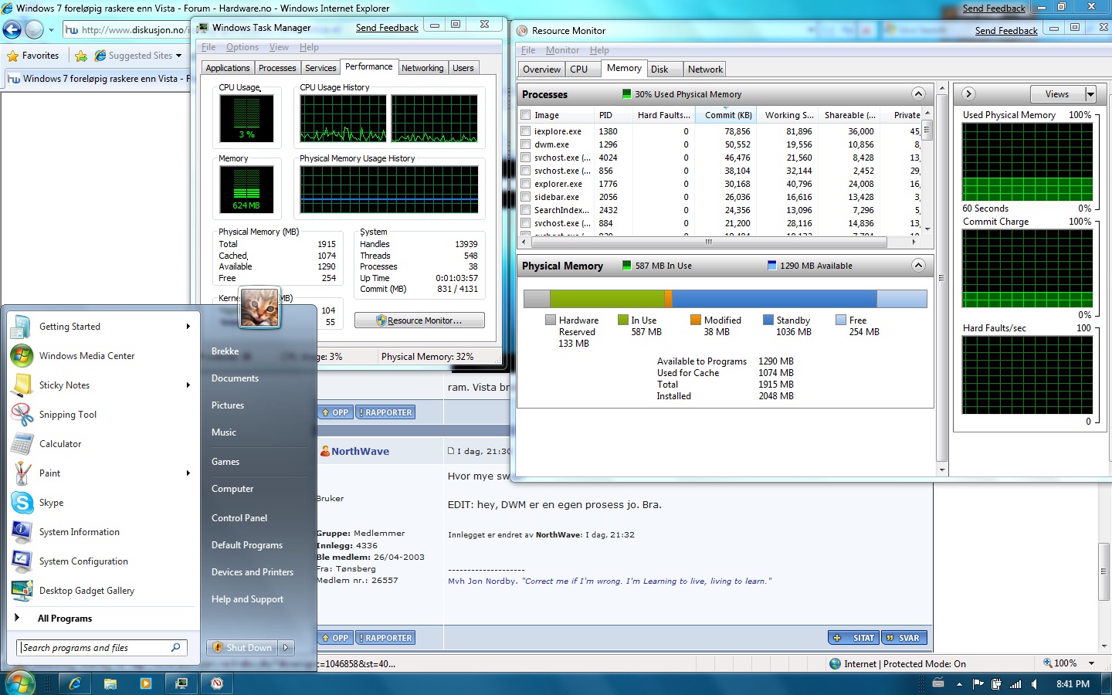Tick the dwm.exe process checkbox
Image resolution: width=1112 pixels, height=695 pixels.
(526, 144)
